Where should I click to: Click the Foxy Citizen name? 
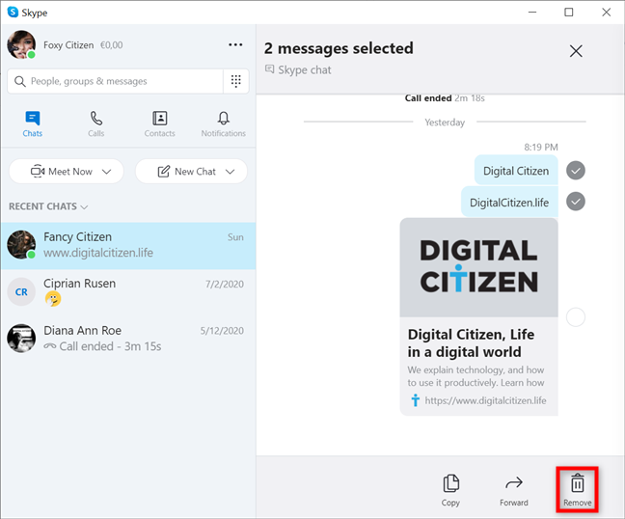click(68, 45)
